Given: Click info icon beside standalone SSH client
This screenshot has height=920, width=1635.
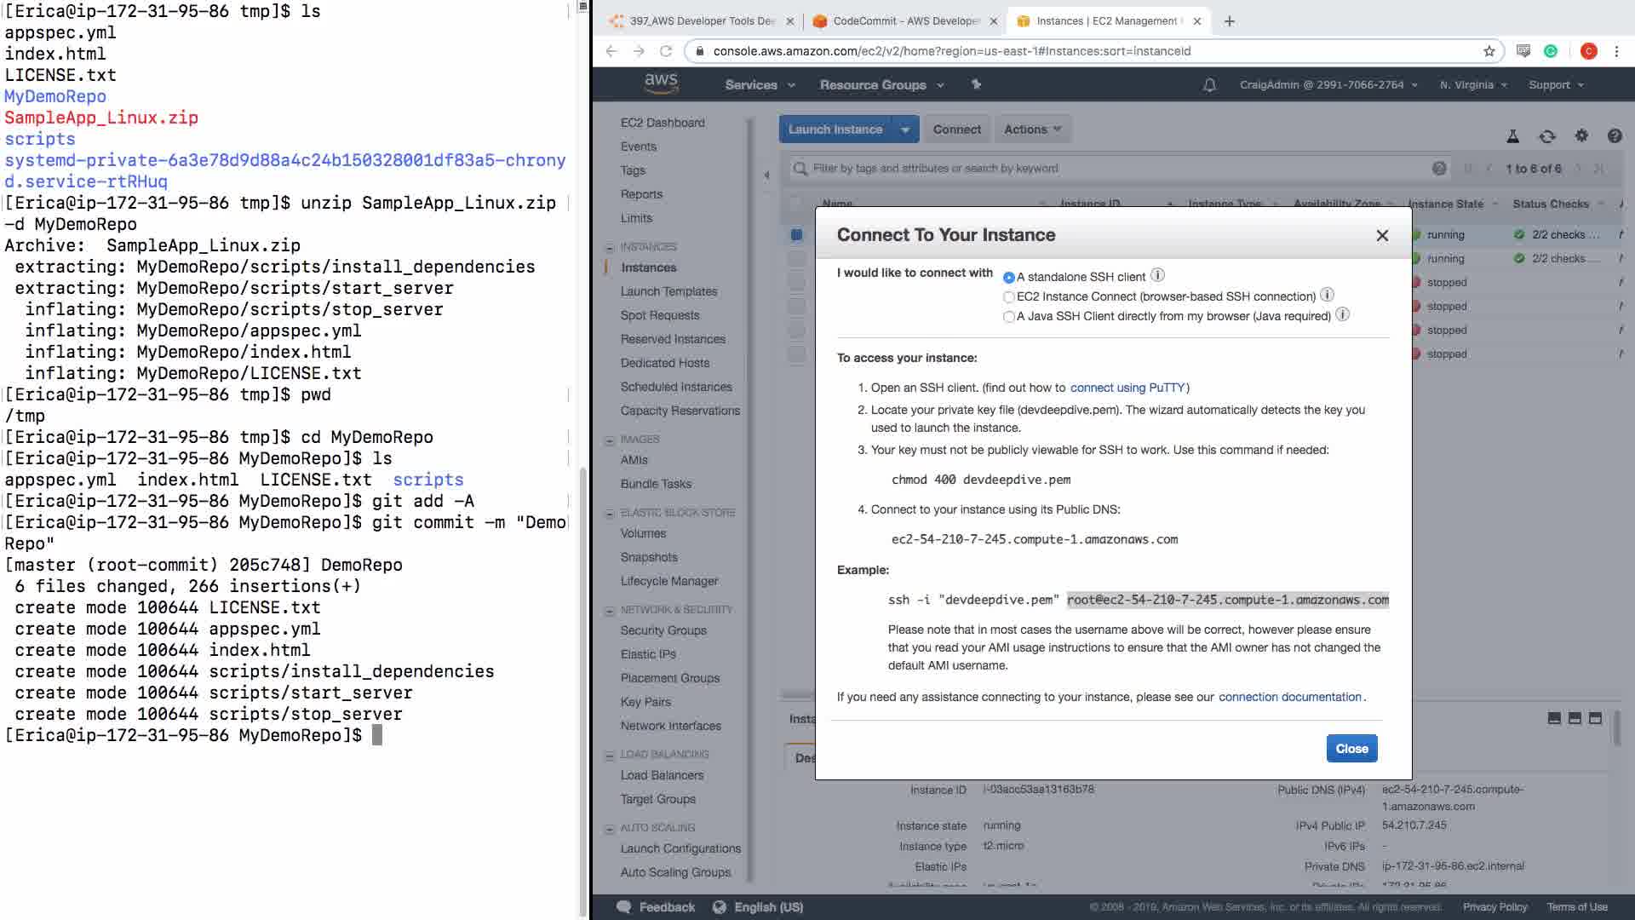Looking at the screenshot, I should [x=1157, y=275].
